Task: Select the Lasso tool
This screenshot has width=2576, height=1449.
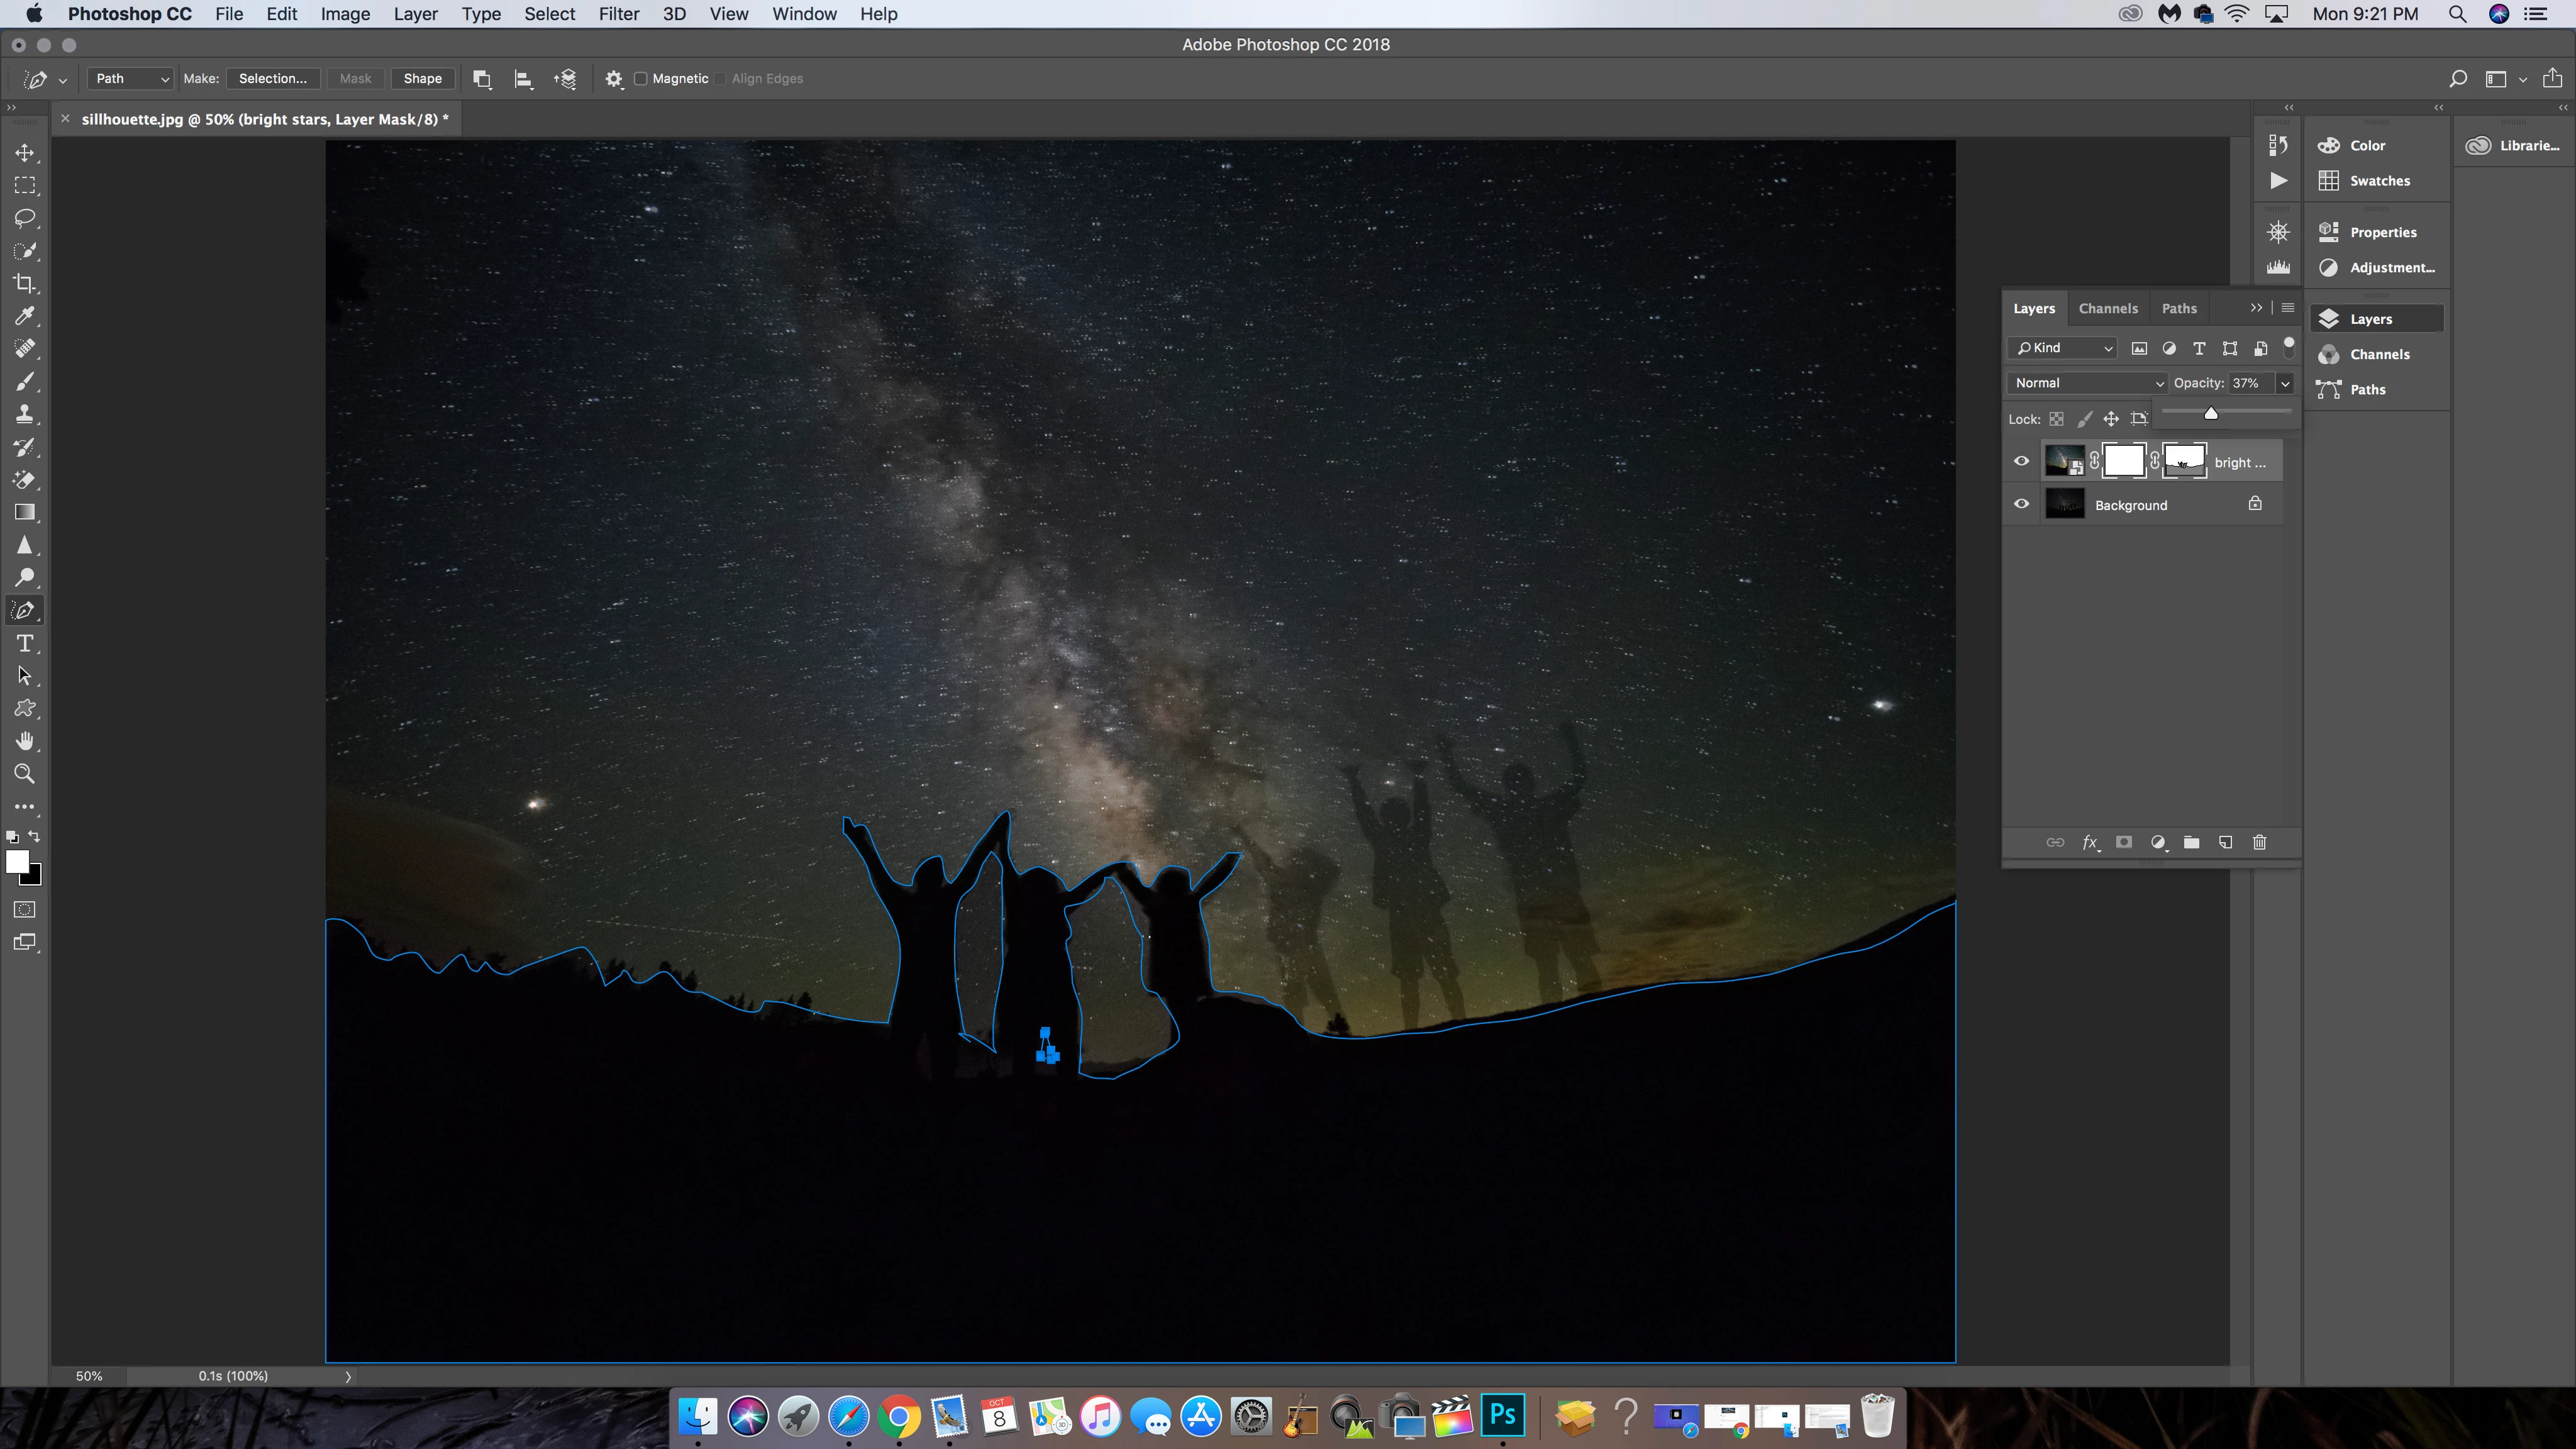Action: [x=25, y=218]
